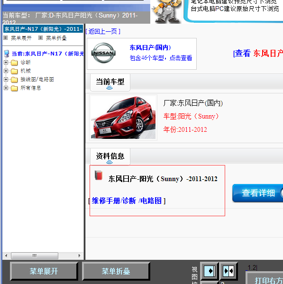Click the red Nissan Sunny car thumbnail
Viewport: 283px width, 284px height.
(x=123, y=118)
